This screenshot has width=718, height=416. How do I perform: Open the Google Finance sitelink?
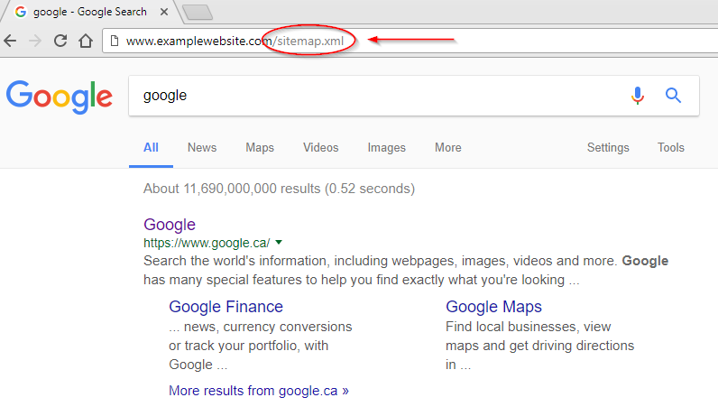pyautogui.click(x=226, y=307)
